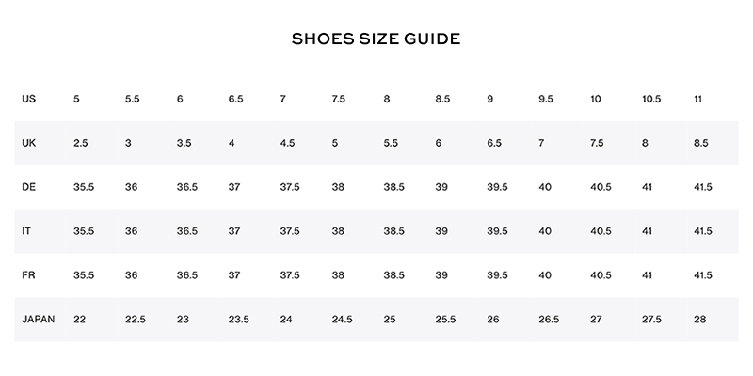Select the US row label
This screenshot has width=753, height=376.
click(28, 99)
